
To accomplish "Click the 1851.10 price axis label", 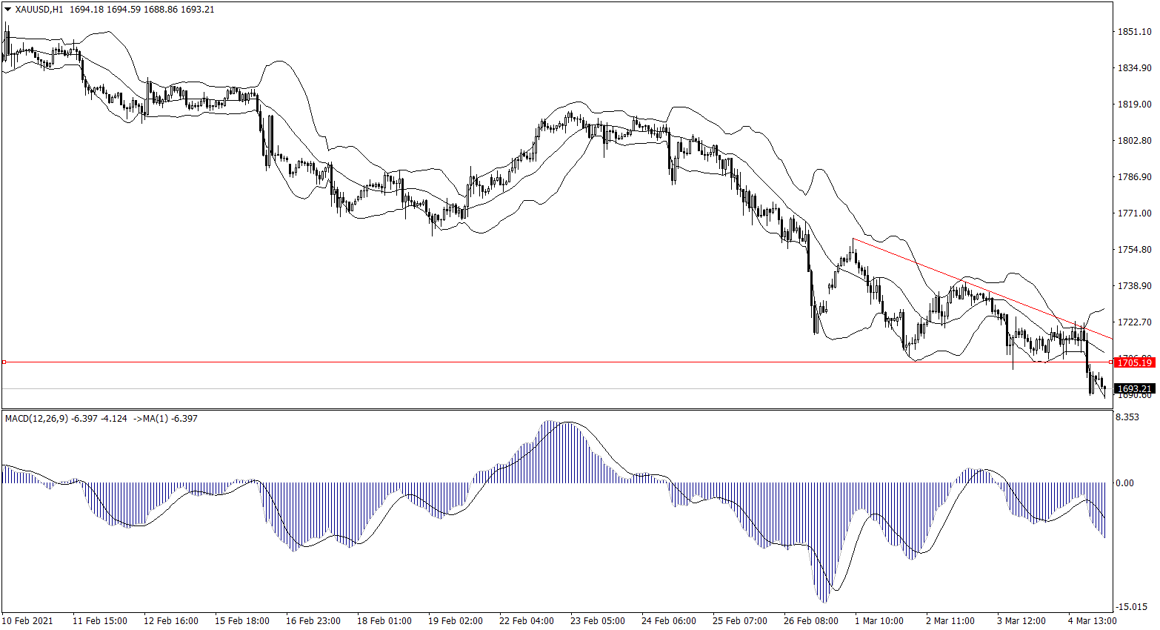I will 1134,32.
